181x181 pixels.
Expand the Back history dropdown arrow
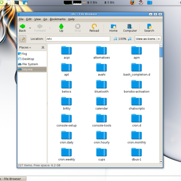coord(30,28)
